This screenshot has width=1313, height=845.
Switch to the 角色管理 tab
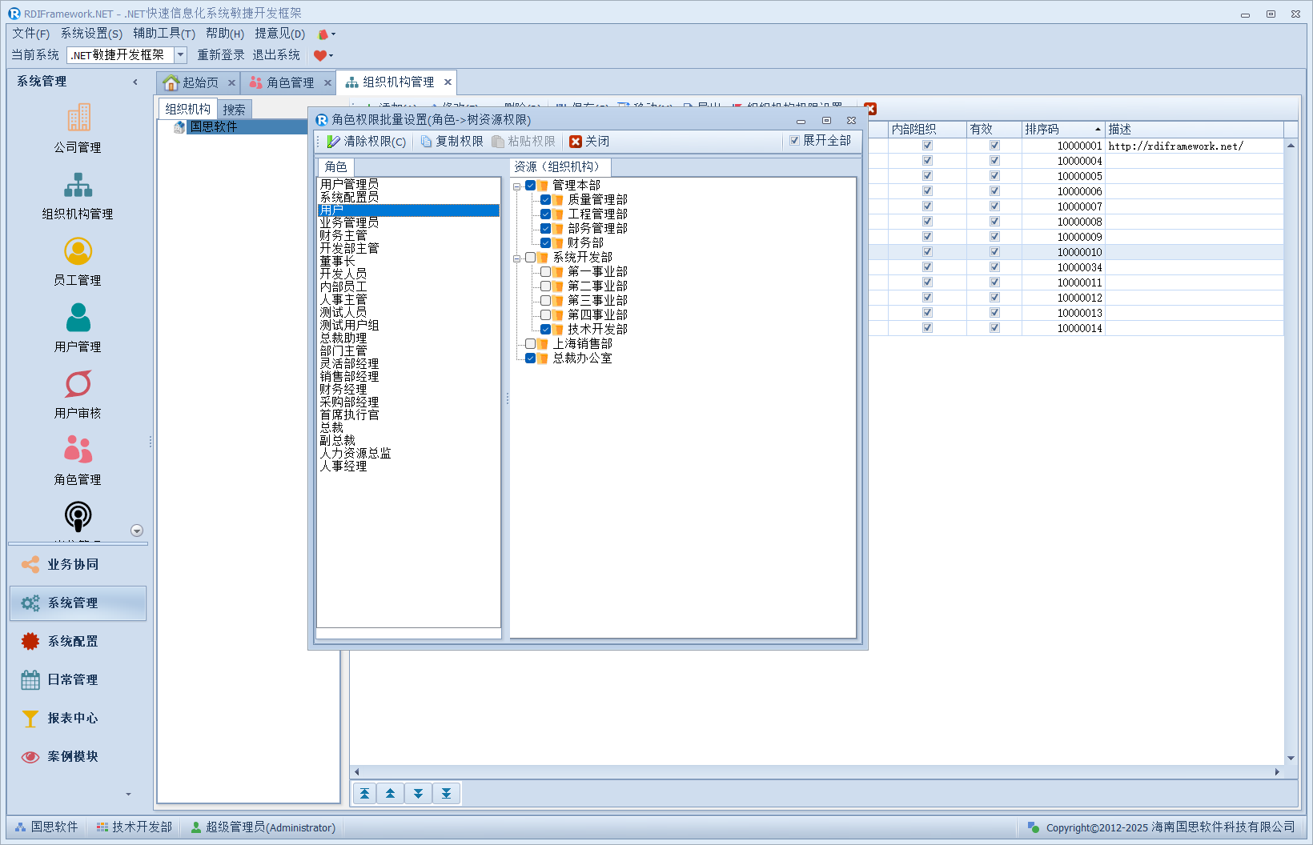coord(289,82)
